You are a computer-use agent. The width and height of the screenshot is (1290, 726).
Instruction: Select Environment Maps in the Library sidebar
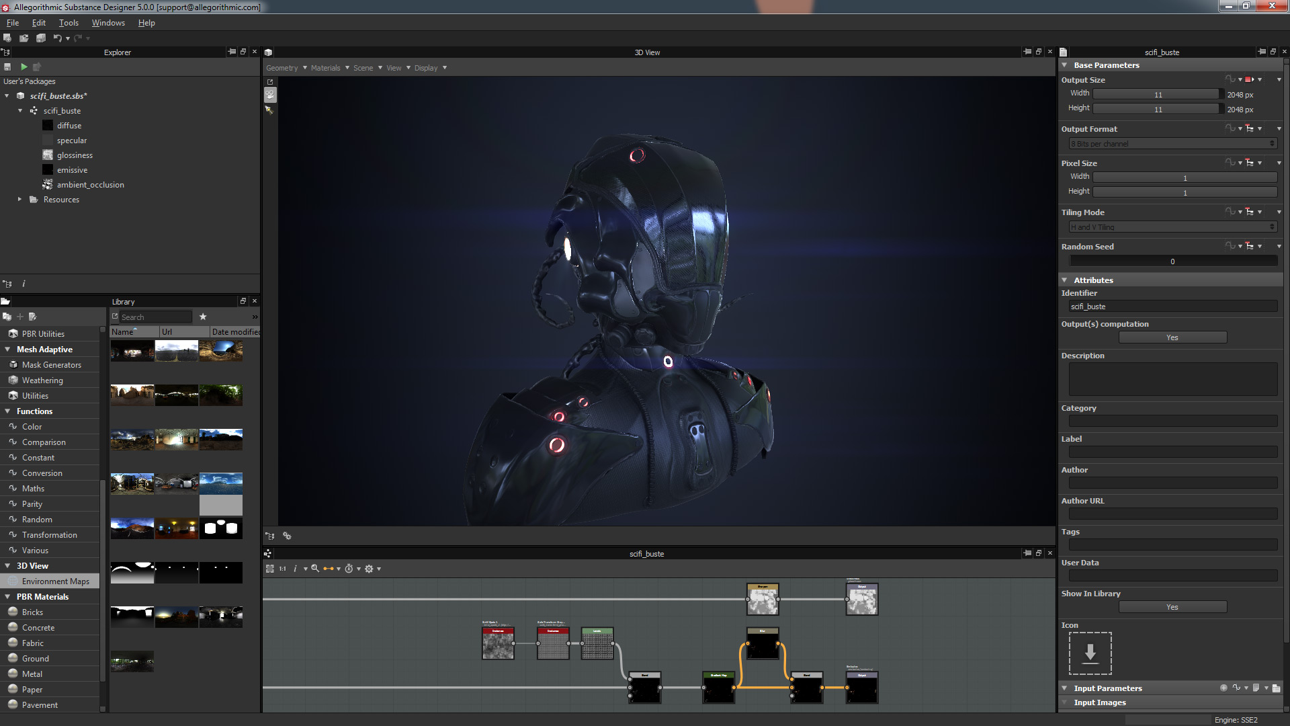(54, 581)
